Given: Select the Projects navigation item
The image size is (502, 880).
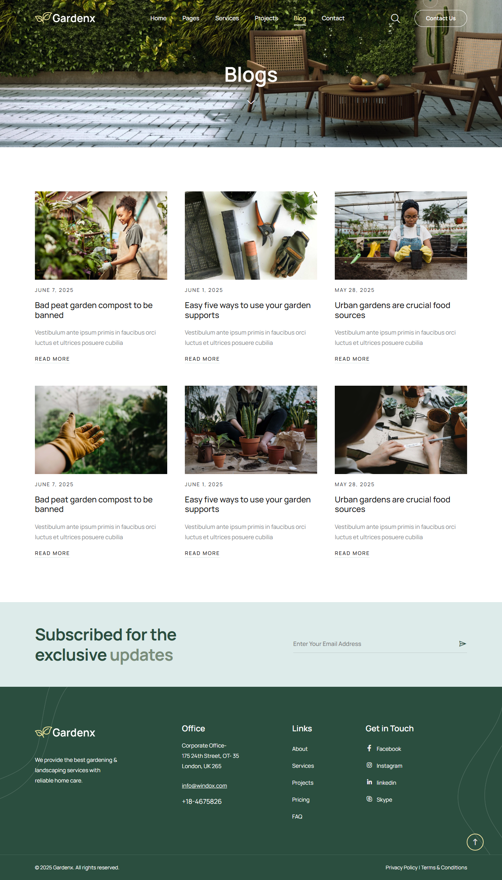Looking at the screenshot, I should (x=266, y=18).
